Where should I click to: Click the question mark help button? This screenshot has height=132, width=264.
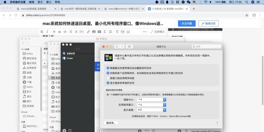click(217, 123)
